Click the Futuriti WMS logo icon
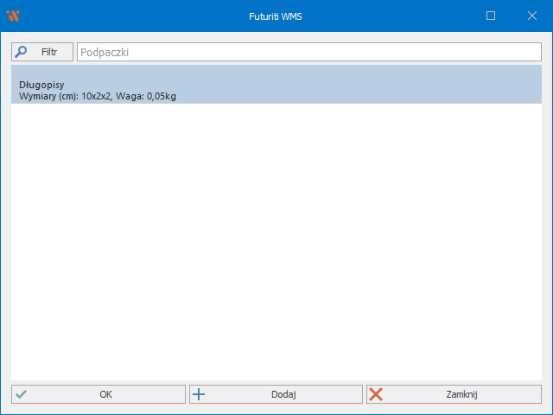Viewport: 553px width, 415px height. click(12, 16)
